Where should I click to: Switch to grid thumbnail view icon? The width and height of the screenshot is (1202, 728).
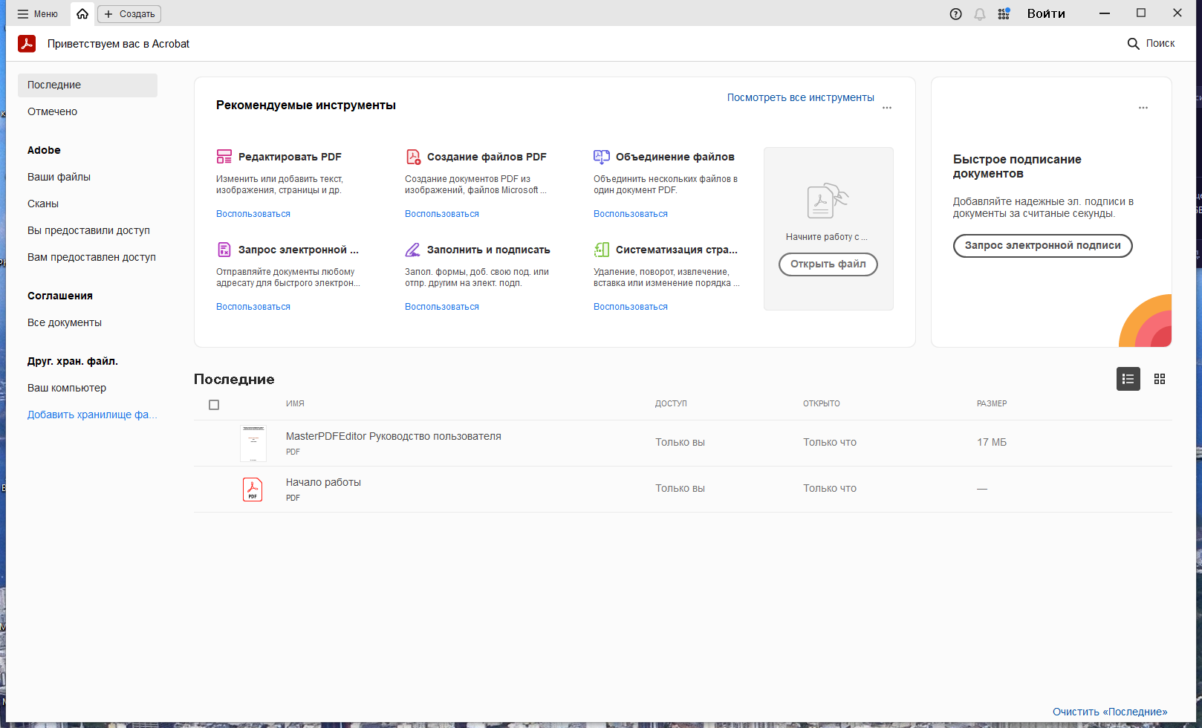point(1160,379)
